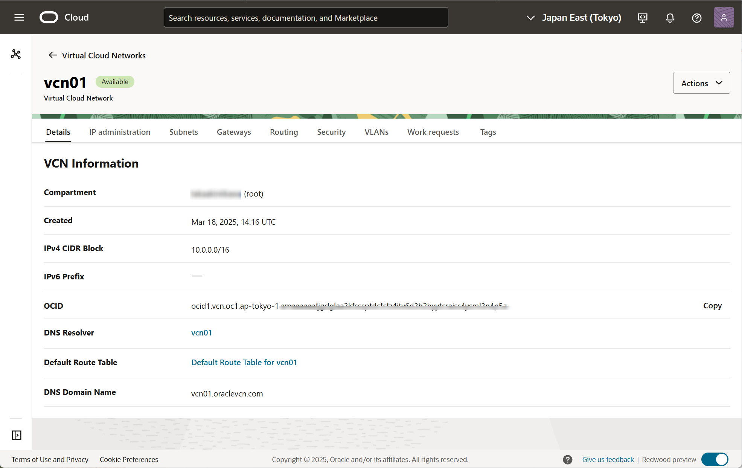Image resolution: width=742 pixels, height=468 pixels.
Task: Open the Gateways tab
Action: click(234, 132)
